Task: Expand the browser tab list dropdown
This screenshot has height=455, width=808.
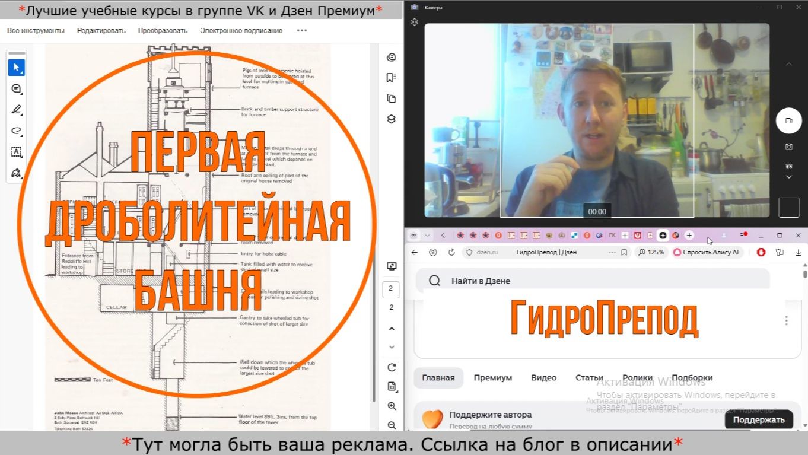Action: [x=427, y=236]
